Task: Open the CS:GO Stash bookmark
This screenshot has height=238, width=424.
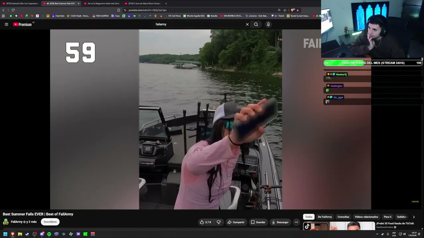Action: pos(78,16)
